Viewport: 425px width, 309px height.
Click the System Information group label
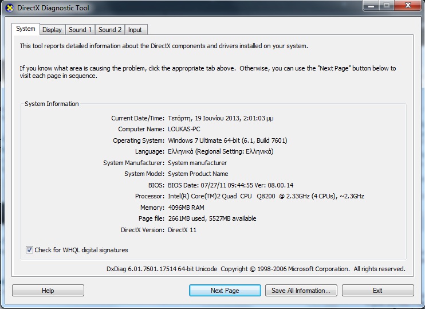coord(52,104)
